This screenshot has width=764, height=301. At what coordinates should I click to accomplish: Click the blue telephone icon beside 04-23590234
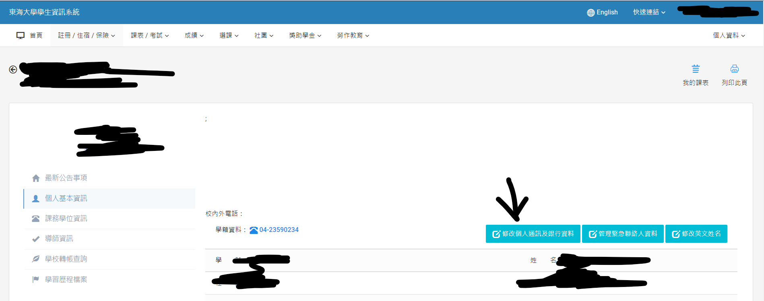pos(254,230)
